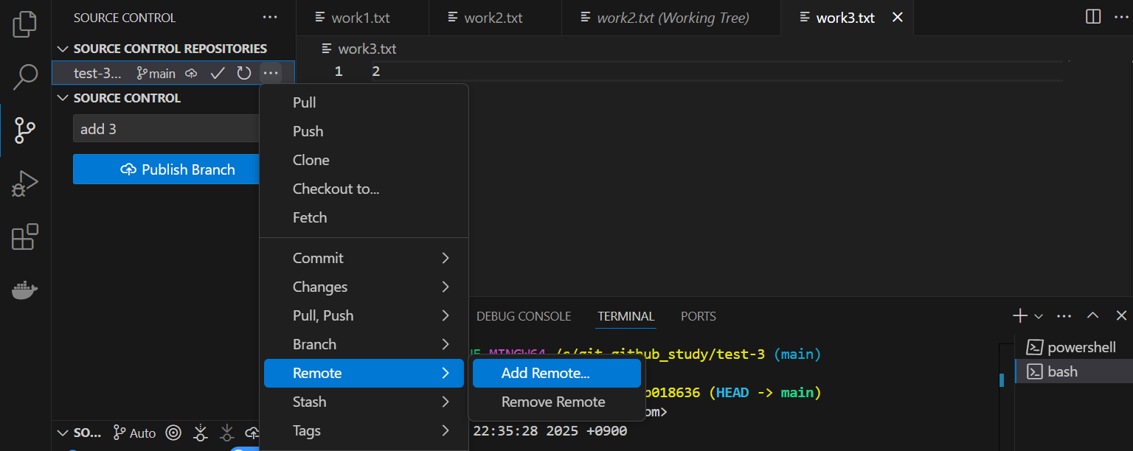Viewport: 1133px width, 451px height.
Task: Choose Pull from the context menu
Action: pos(364,102)
